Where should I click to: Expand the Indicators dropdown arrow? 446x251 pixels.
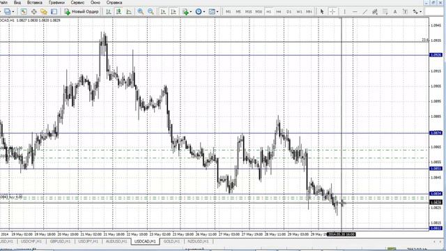click(x=190, y=12)
